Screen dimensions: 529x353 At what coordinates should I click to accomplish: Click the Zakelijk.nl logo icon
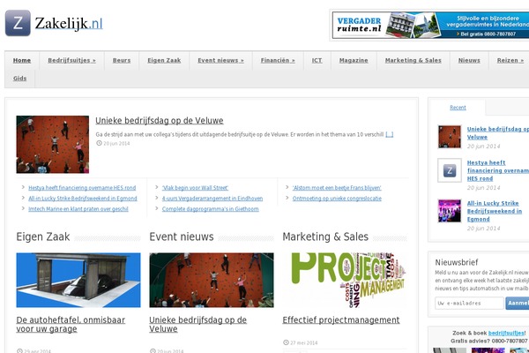pos(18,23)
